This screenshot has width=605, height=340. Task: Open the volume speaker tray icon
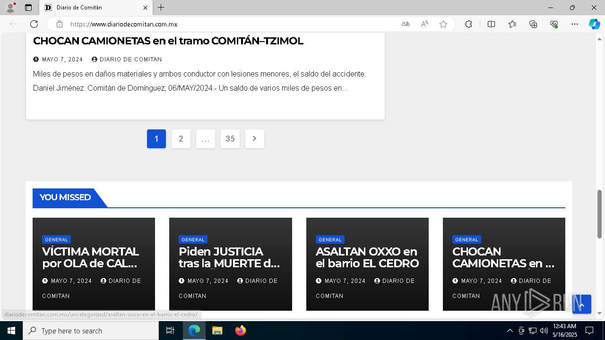tap(544, 331)
